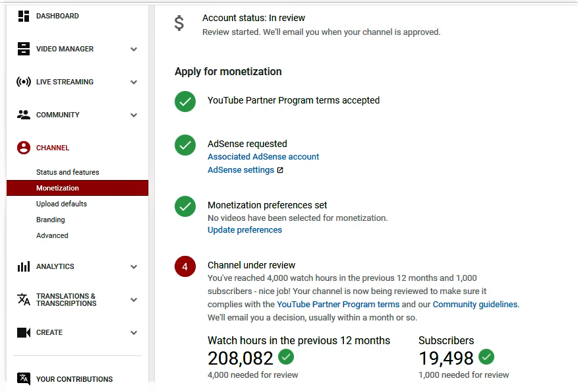Viewport: 578px width, 391px height.
Task: Open the Branding submenu item
Action: [x=51, y=220]
